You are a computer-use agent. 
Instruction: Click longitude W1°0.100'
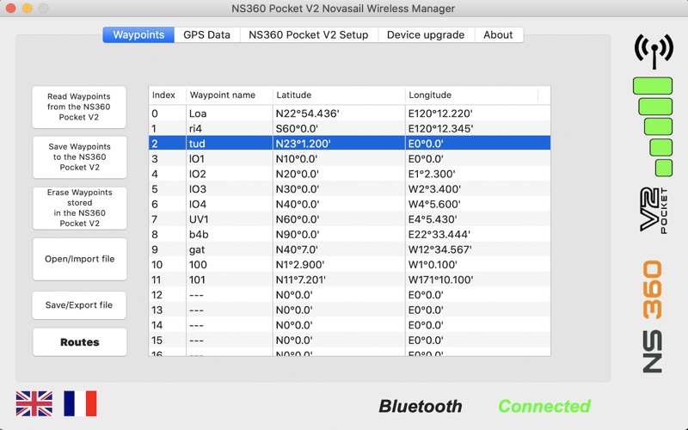click(433, 265)
